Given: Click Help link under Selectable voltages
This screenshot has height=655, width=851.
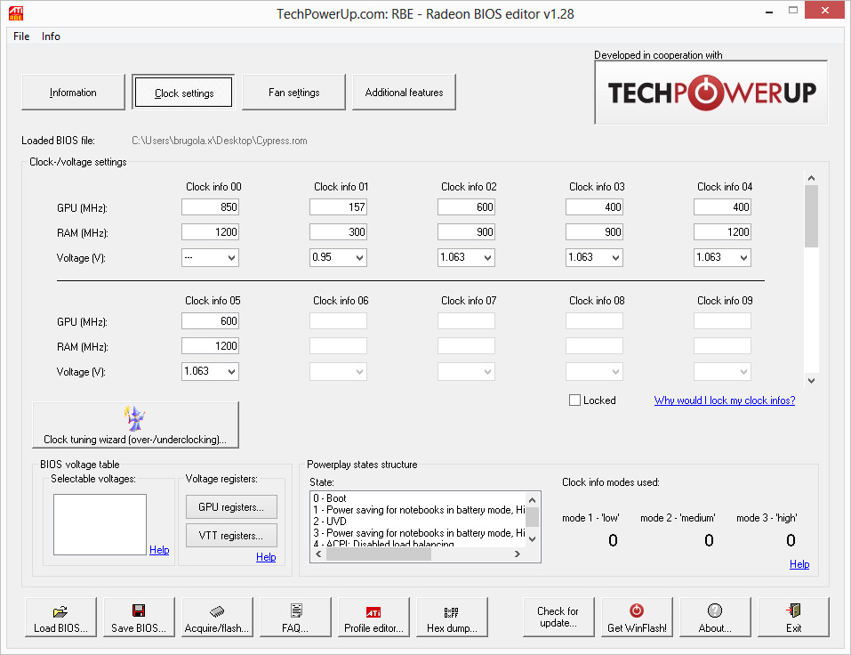Looking at the screenshot, I should pyautogui.click(x=159, y=550).
